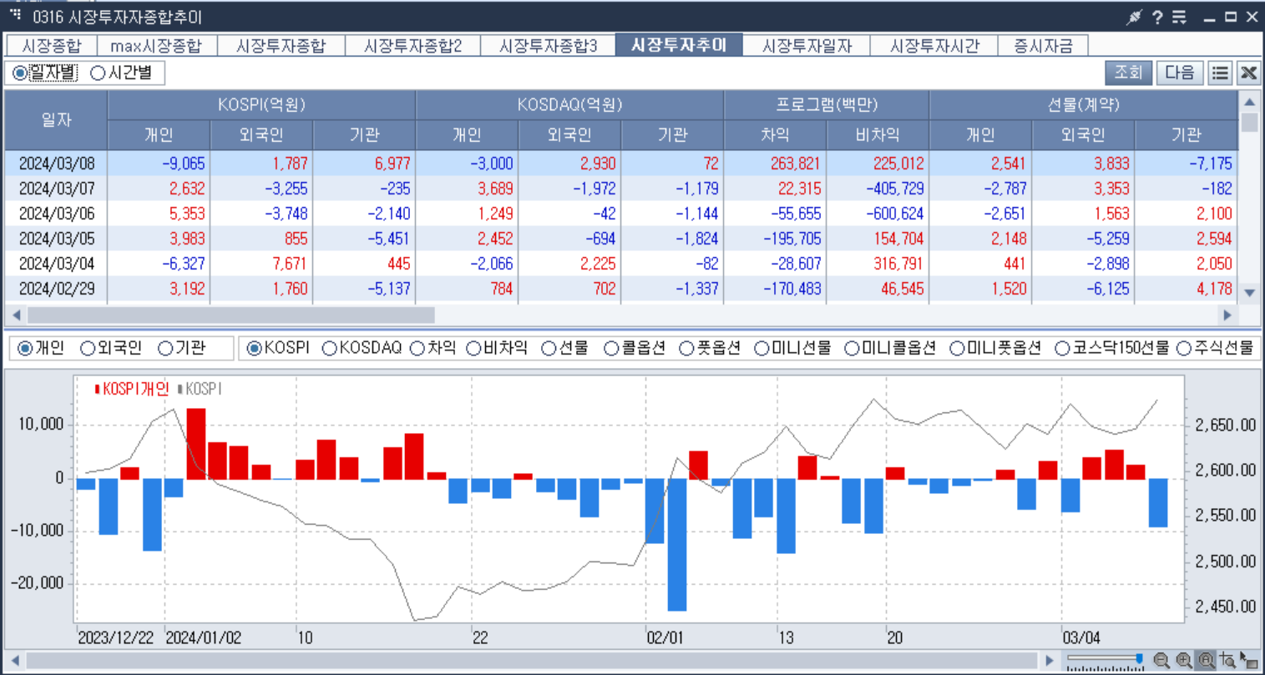Image resolution: width=1265 pixels, height=675 pixels.
Task: Click chart scroll left arrow
Action: coord(14,661)
